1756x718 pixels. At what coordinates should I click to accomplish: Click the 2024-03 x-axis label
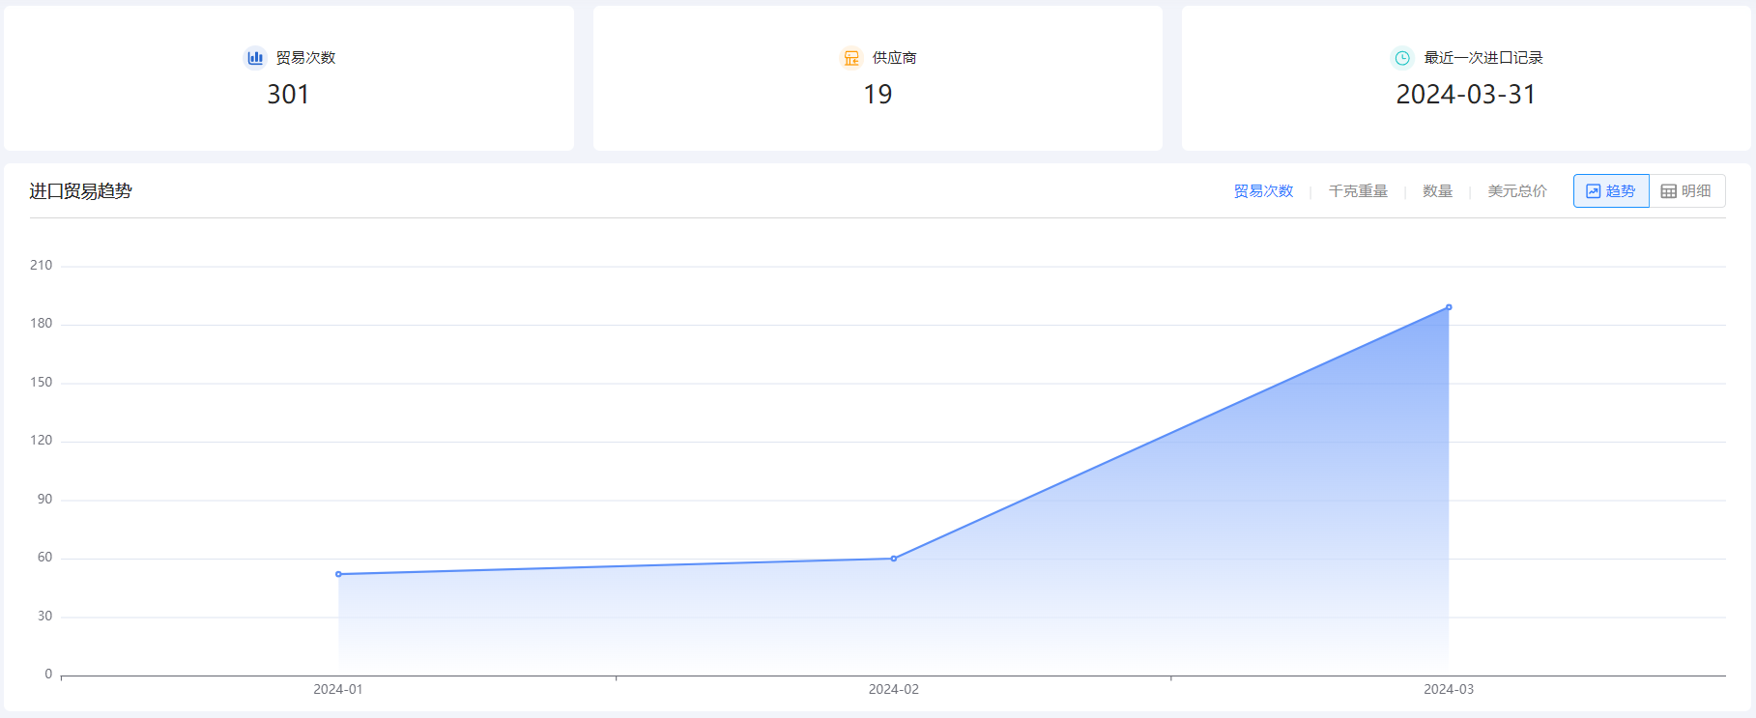pos(1449,689)
